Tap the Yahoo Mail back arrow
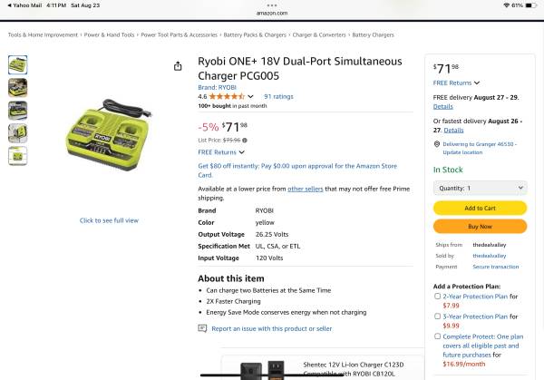Screen dimensions: 544x380 9,5
